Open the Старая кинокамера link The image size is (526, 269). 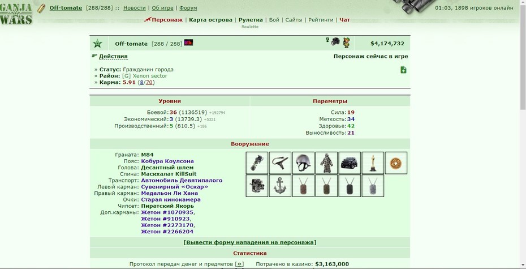point(171,199)
